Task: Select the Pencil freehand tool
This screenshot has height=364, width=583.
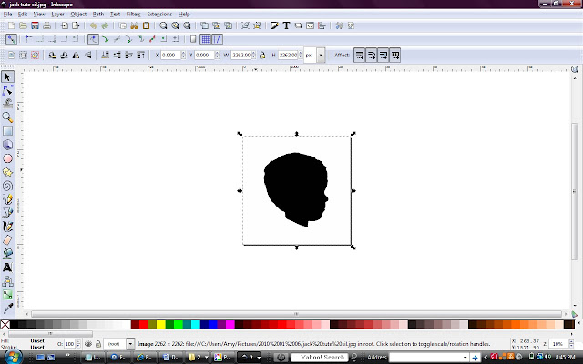Action: point(7,199)
